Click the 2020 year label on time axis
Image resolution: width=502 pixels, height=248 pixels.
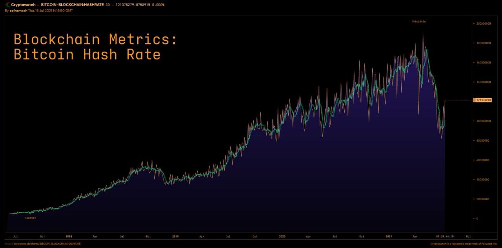(282, 236)
